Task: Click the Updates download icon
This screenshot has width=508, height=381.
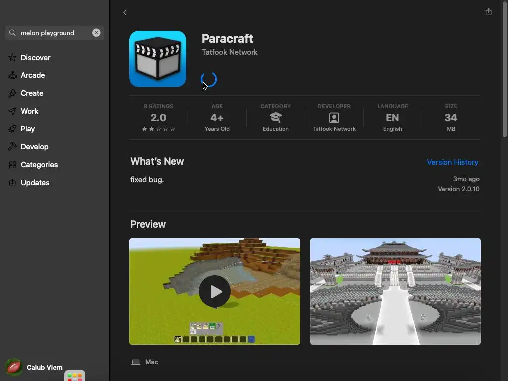Action: point(12,183)
